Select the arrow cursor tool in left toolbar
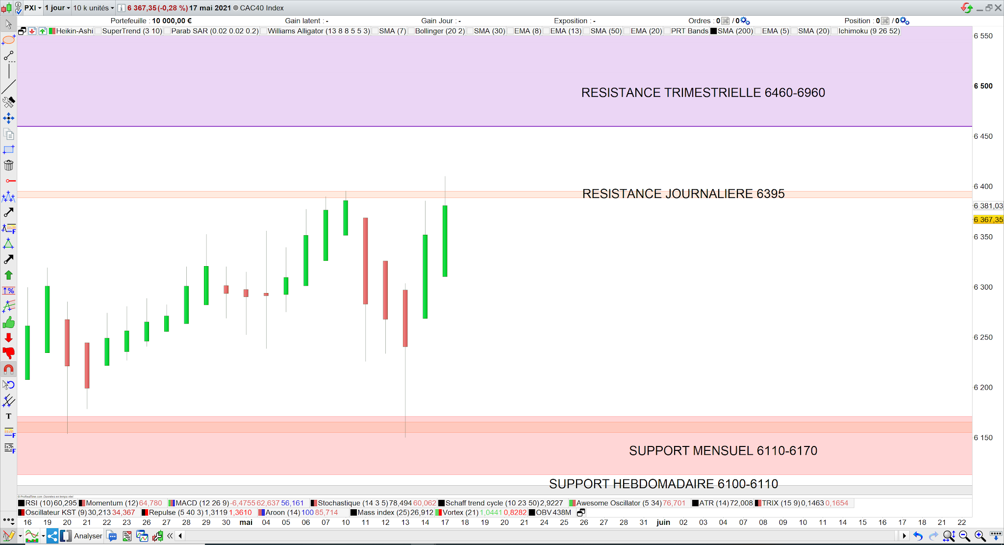The image size is (1004, 545). [8, 24]
